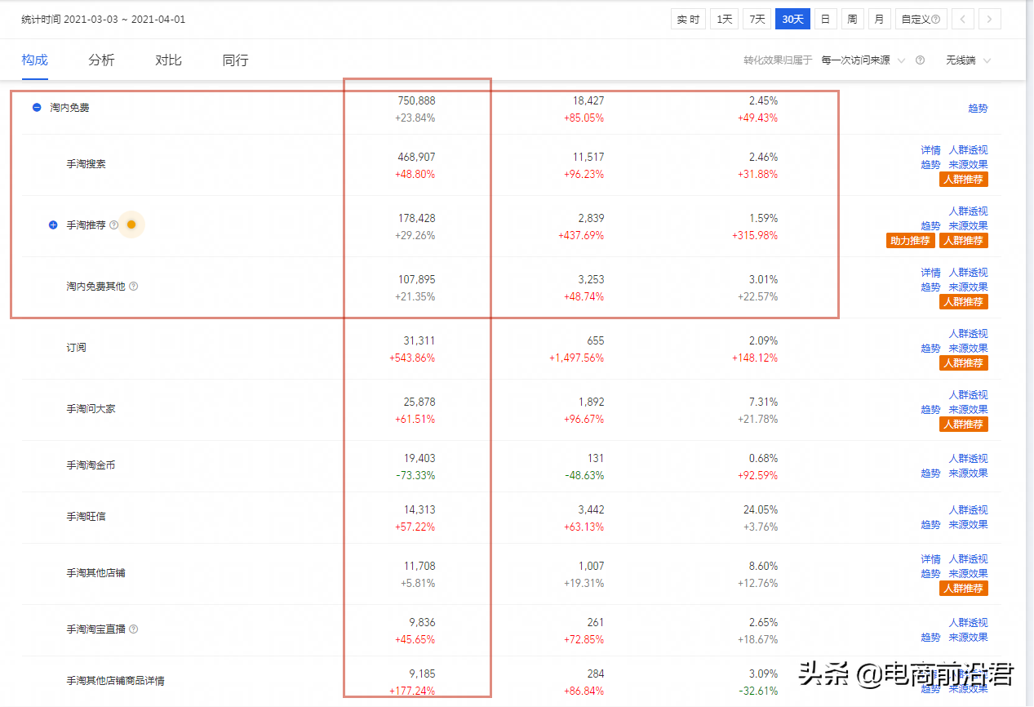Click the orange dot indicator next to 手淘推荐

click(x=131, y=225)
